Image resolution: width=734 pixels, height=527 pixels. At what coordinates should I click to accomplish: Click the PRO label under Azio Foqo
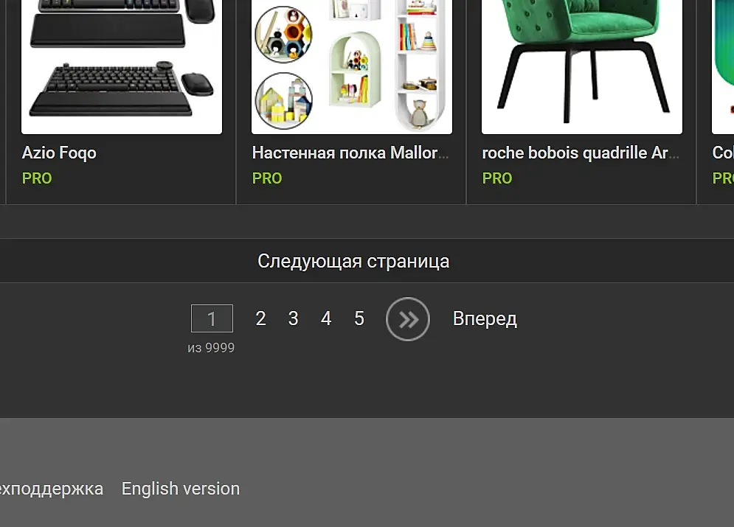coord(37,178)
